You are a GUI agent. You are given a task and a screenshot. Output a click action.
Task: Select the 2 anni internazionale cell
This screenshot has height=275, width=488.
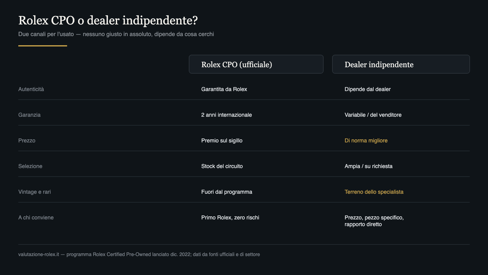pyautogui.click(x=227, y=115)
